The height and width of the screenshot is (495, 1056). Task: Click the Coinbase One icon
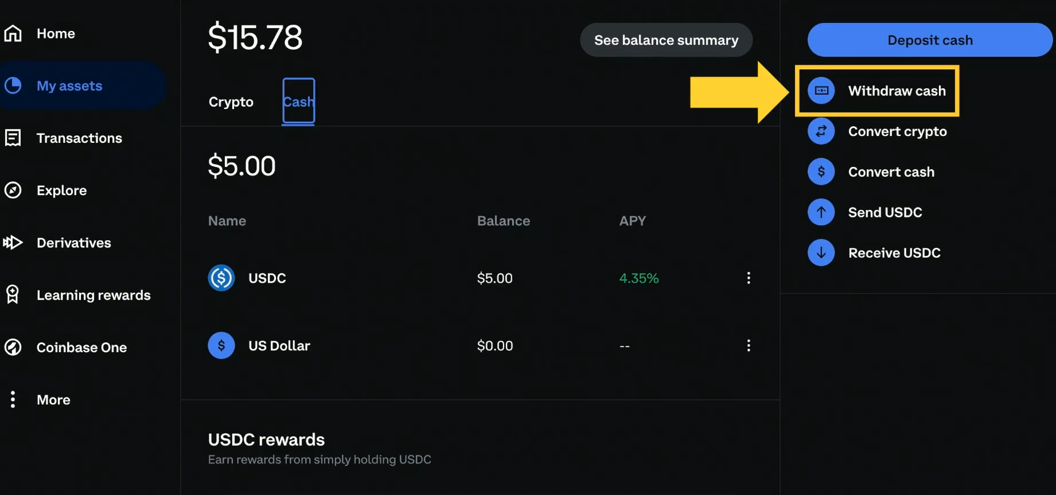click(13, 346)
